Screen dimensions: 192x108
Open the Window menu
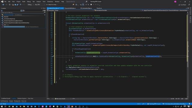click(57, 1)
